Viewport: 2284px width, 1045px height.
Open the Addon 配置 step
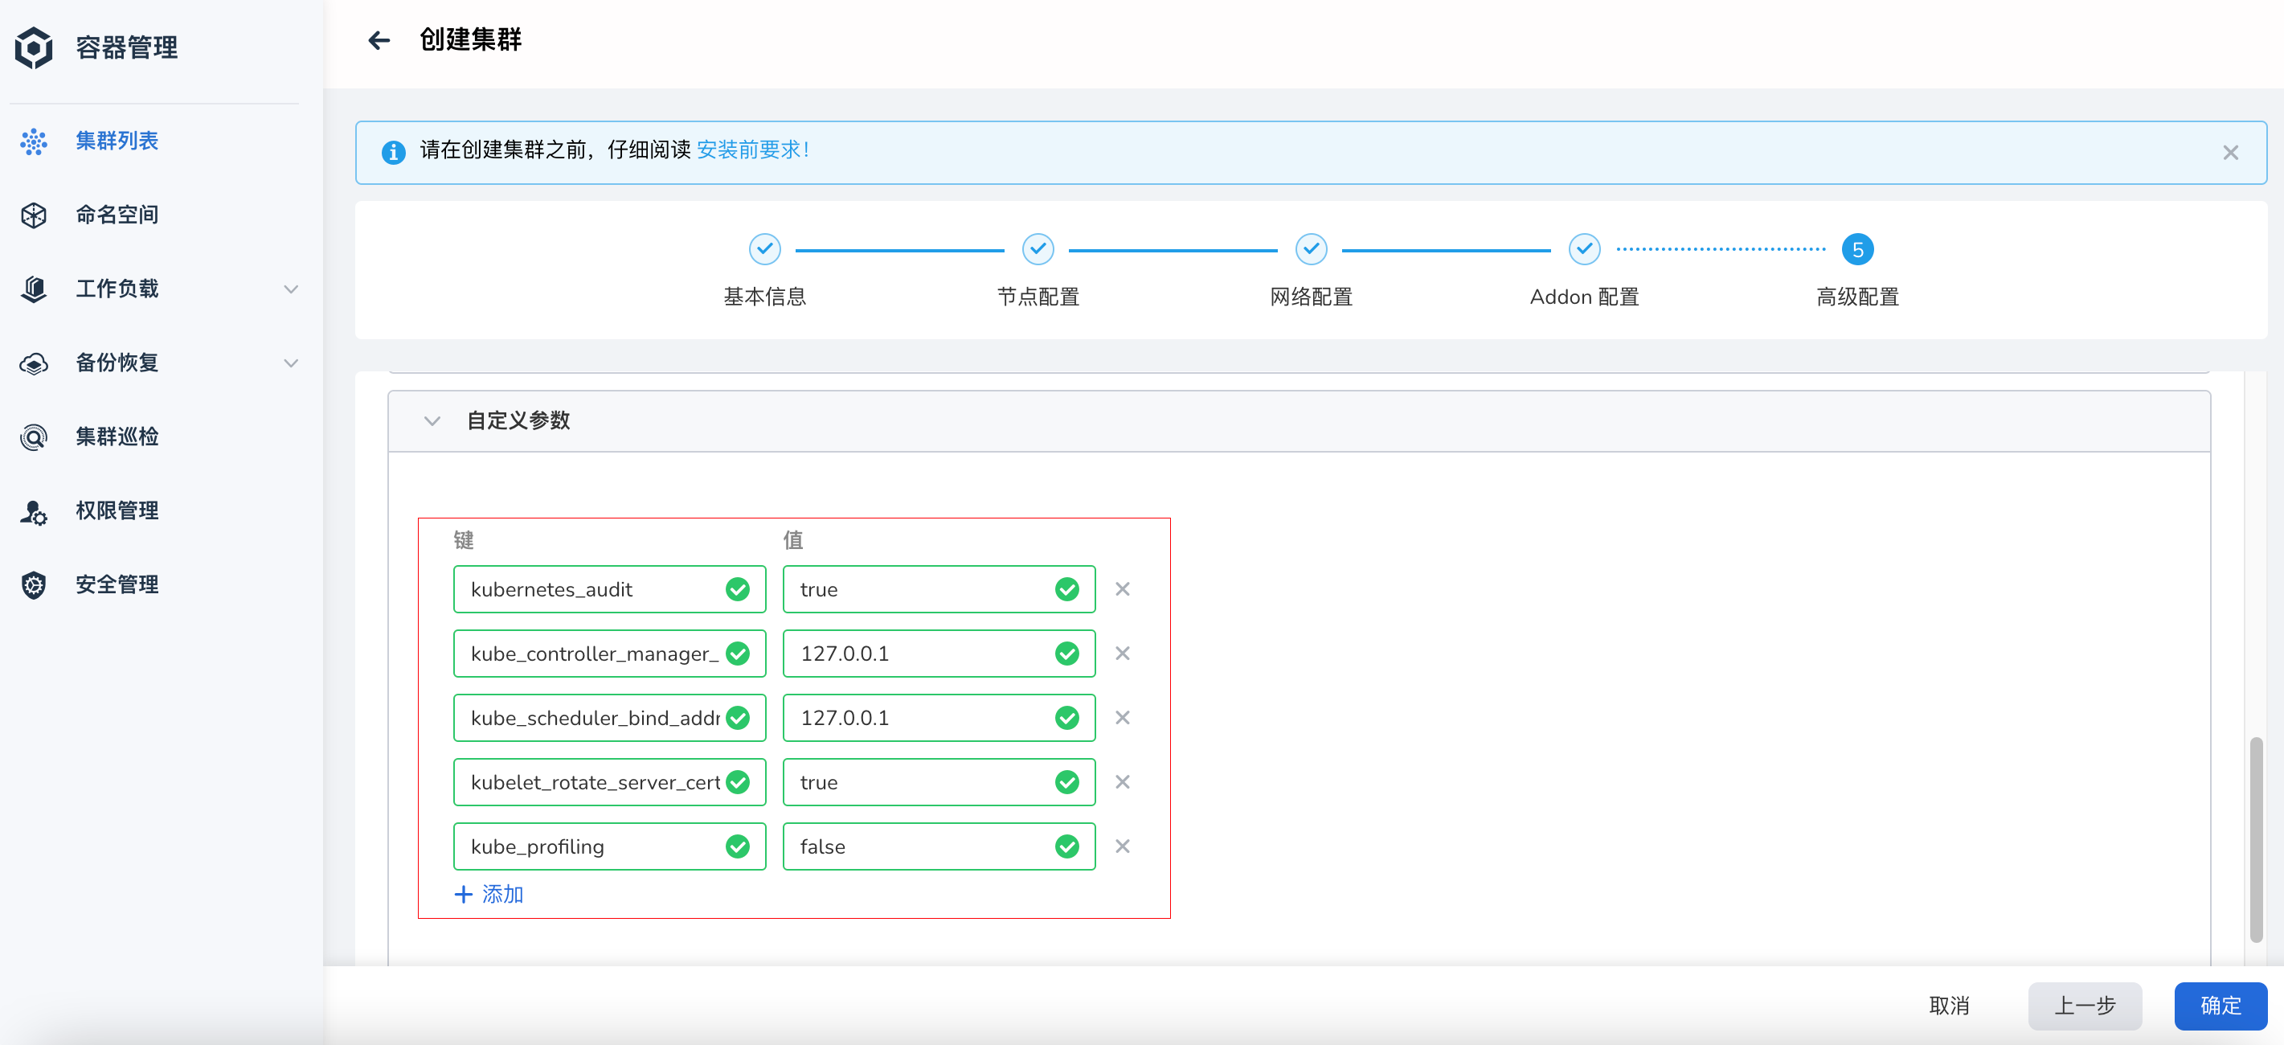1583,250
